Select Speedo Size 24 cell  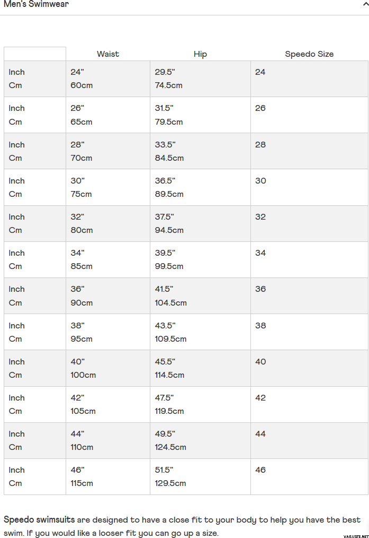[260, 72]
